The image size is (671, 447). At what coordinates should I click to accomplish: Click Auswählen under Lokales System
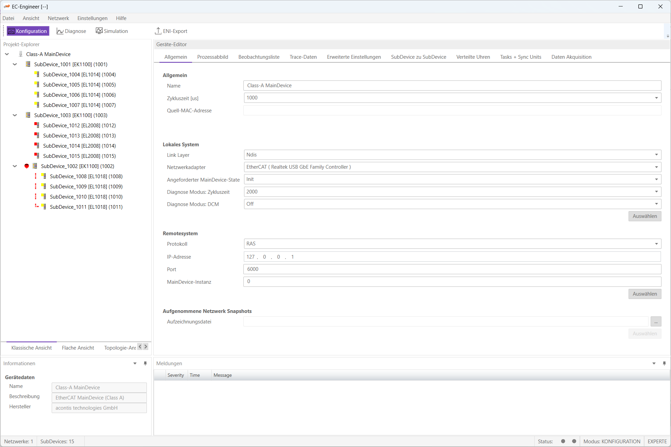(644, 216)
